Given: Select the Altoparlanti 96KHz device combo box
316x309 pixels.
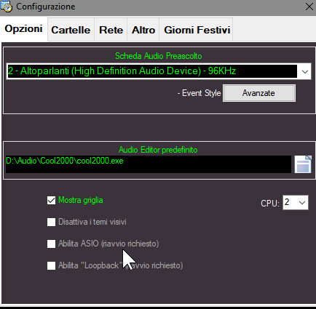Looking at the screenshot, I should [x=159, y=71].
